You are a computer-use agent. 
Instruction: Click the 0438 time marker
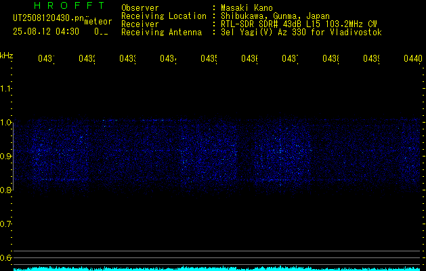[331, 58]
